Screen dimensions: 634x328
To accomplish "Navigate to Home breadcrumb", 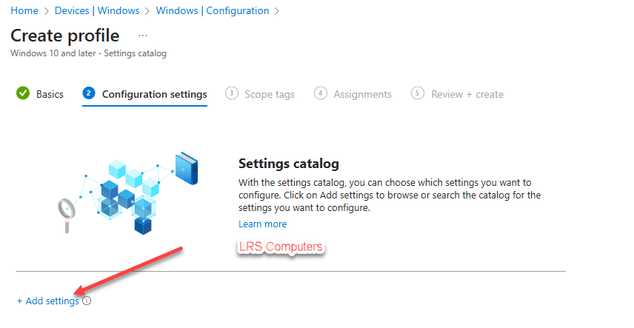I will coord(24,10).
